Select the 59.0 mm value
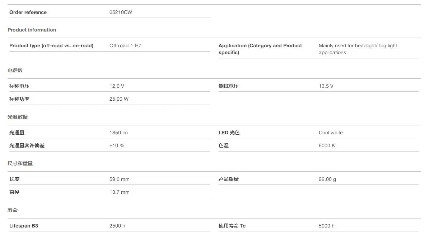This screenshot has width=429, height=235. coord(120,179)
